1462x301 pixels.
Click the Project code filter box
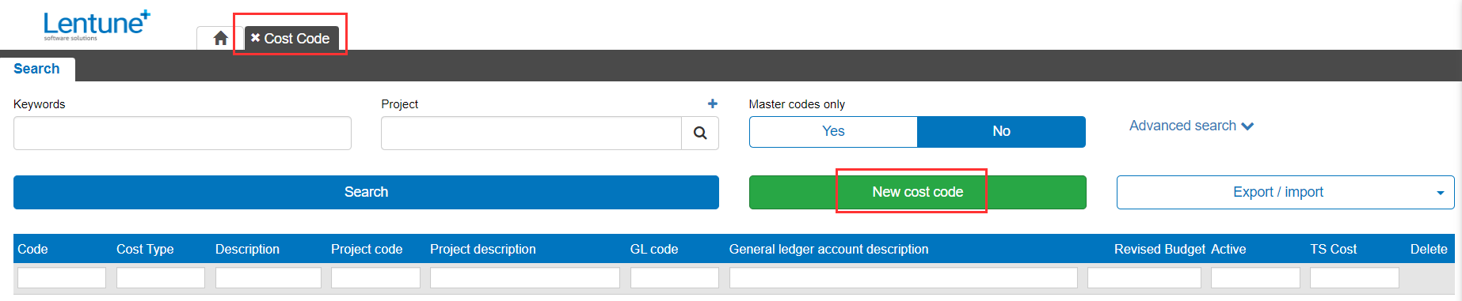tap(375, 277)
